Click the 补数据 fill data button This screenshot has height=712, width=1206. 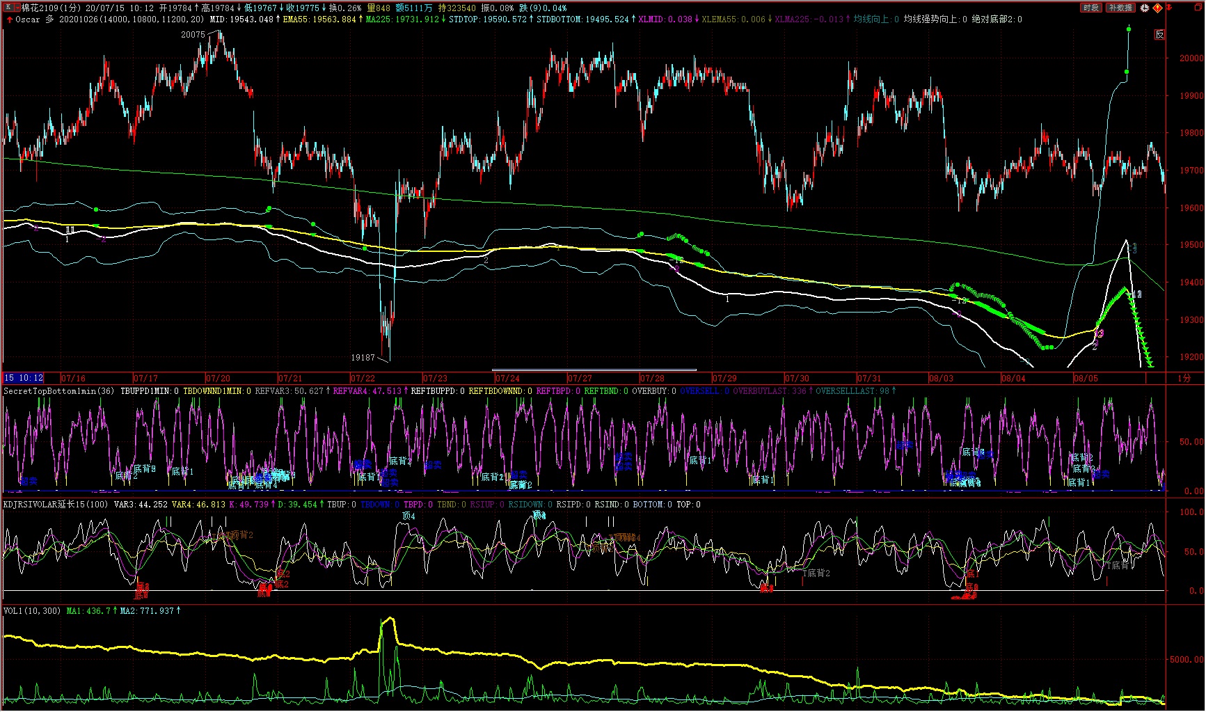1120,8
